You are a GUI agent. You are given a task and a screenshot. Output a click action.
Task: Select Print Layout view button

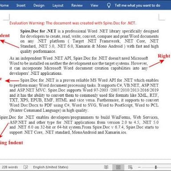(x=118, y=167)
